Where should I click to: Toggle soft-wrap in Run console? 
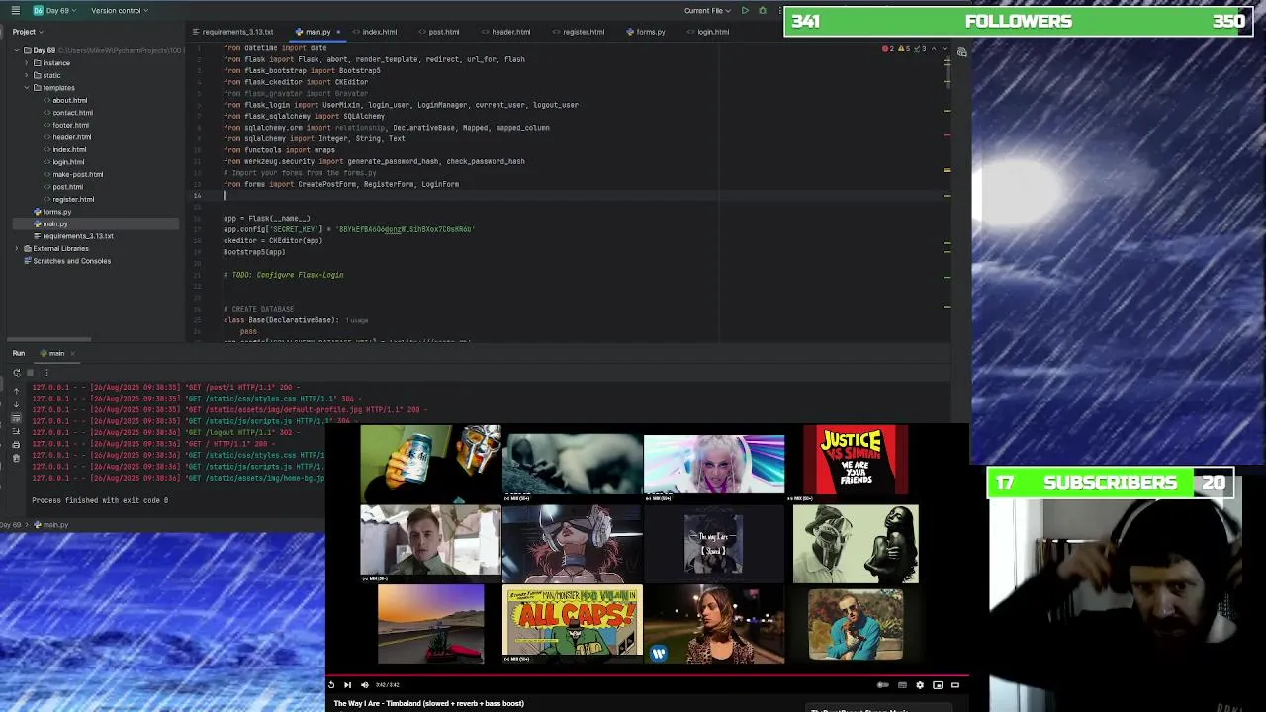(16, 418)
